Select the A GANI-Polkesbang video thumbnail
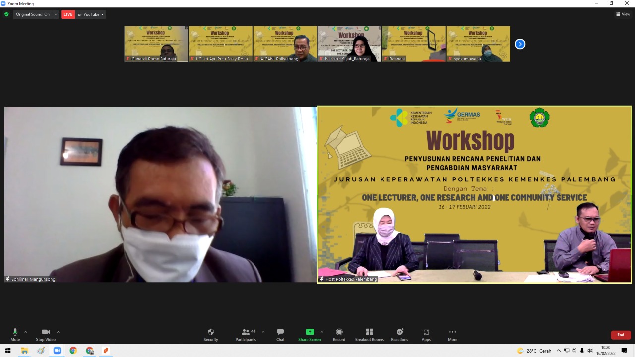This screenshot has height=357, width=635. coord(285,44)
